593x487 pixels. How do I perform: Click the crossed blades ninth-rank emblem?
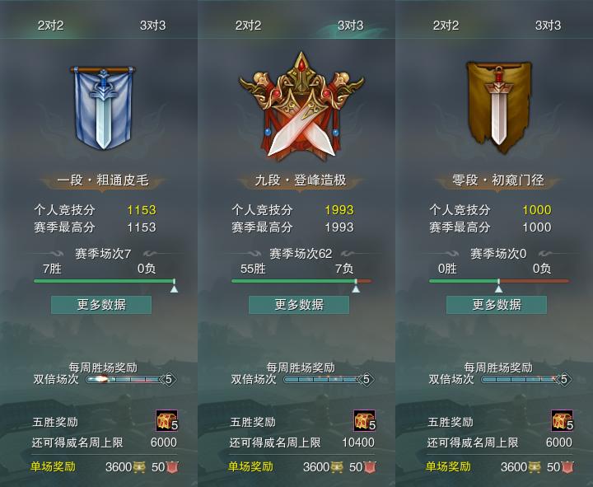tap(301, 105)
